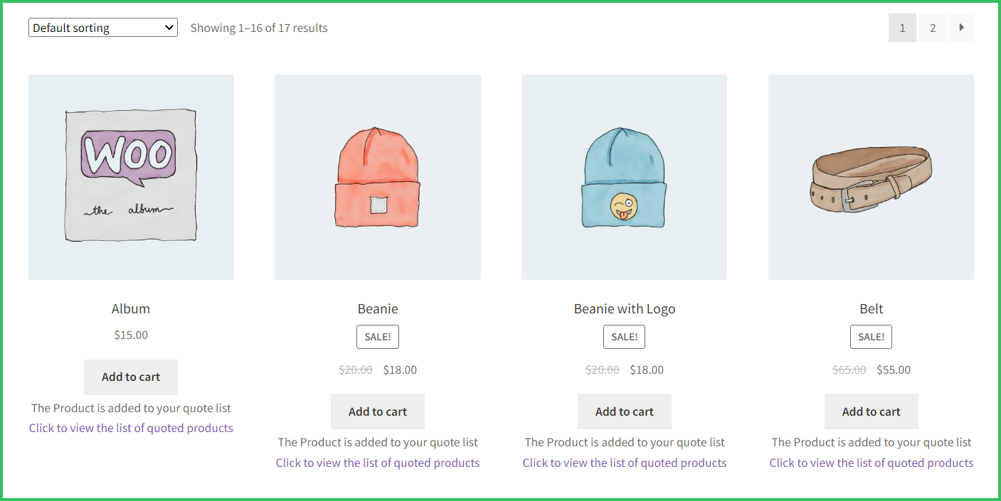Add the Belt to cart
The height and width of the screenshot is (501, 1001).
coord(871,411)
